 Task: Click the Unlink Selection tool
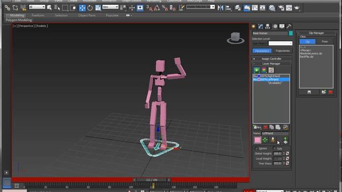pos(15,8)
